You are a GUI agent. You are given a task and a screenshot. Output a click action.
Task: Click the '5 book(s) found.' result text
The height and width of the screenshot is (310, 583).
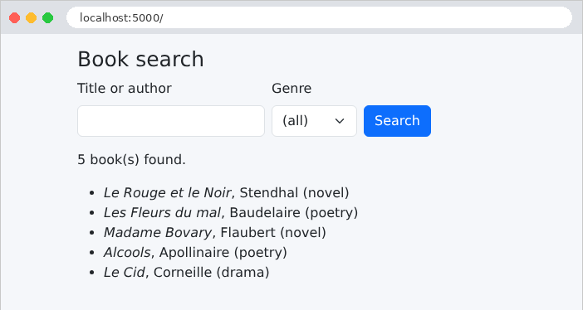[x=131, y=160]
